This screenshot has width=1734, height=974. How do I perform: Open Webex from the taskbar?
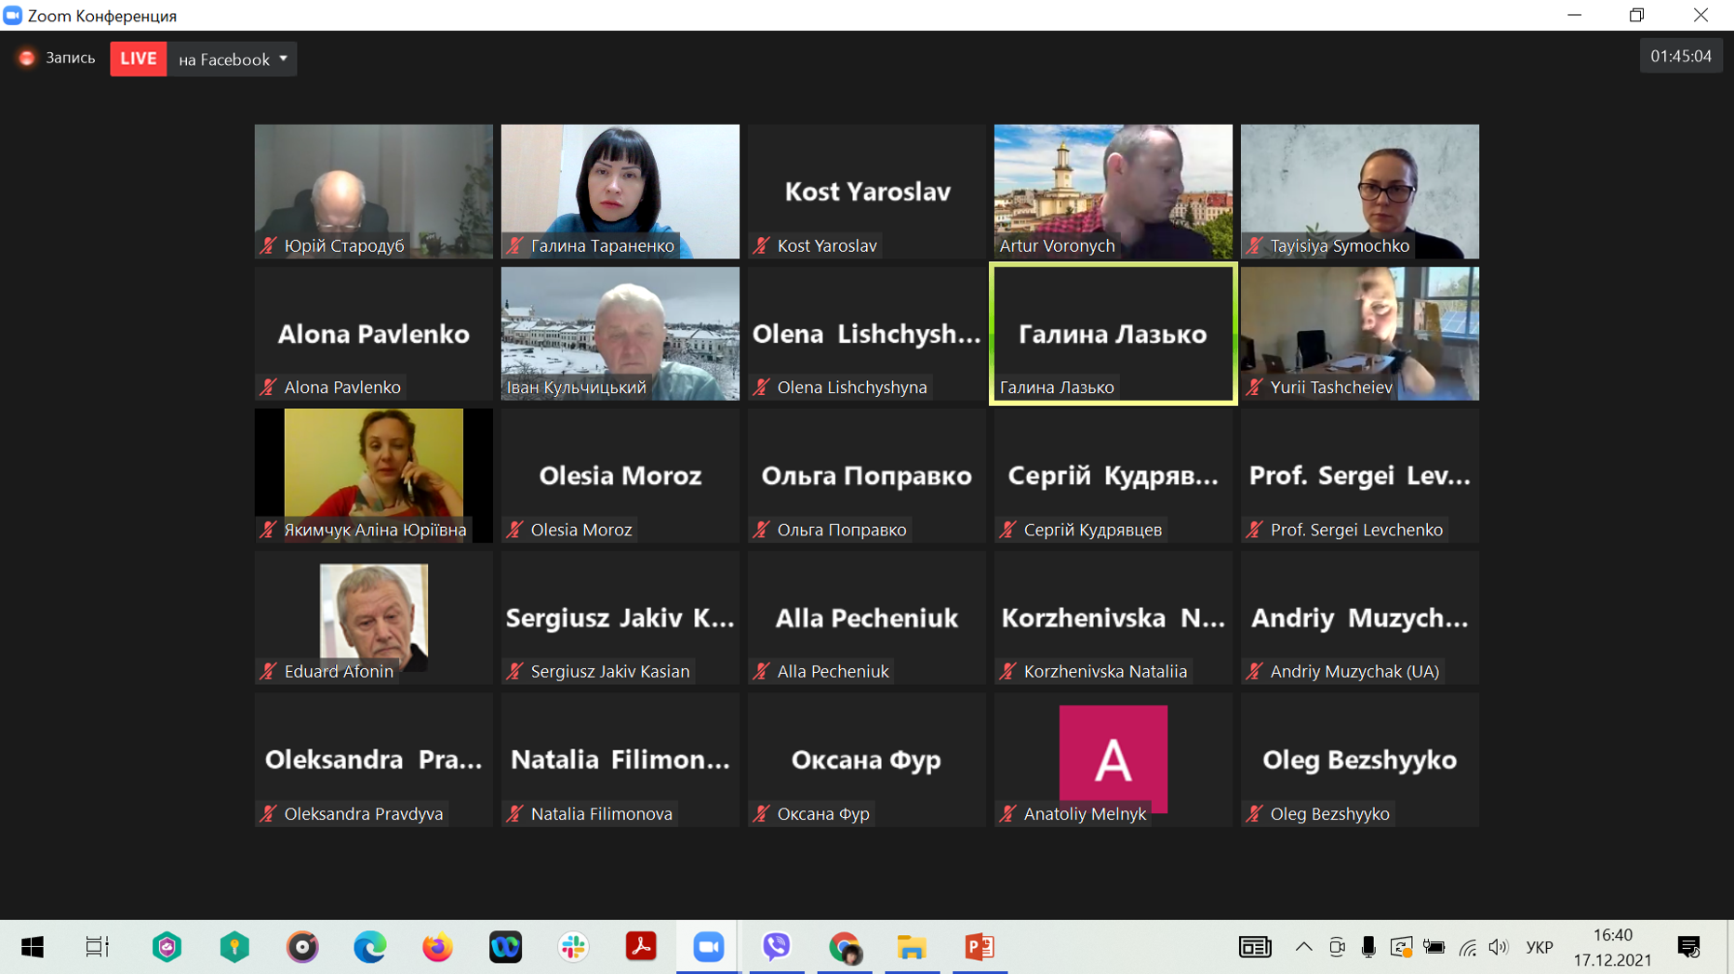[x=505, y=947]
